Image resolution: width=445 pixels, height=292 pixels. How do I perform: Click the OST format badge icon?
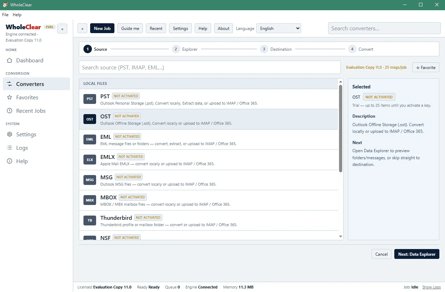[x=90, y=119]
